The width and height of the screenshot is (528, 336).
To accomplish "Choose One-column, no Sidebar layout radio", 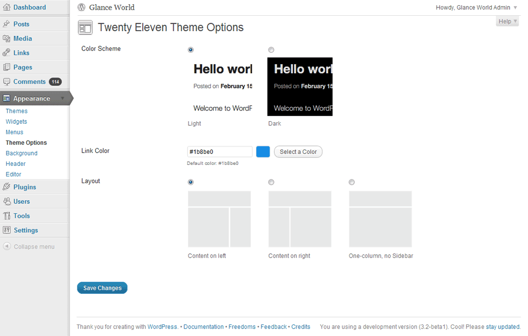I will tap(352, 182).
